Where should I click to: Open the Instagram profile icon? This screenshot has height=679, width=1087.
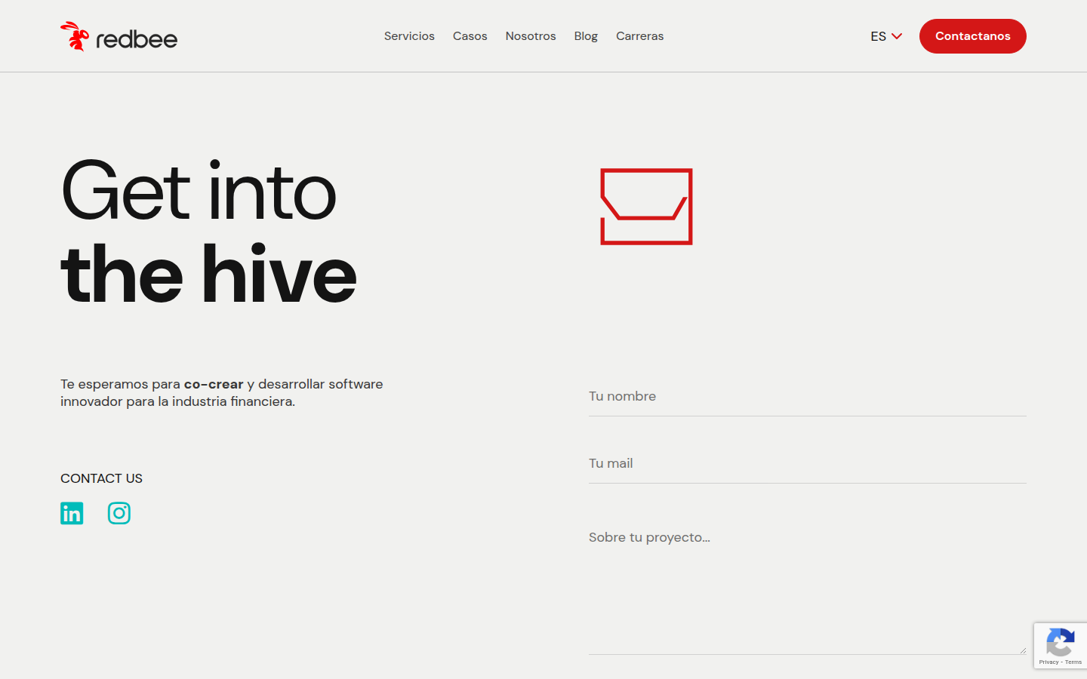(119, 513)
